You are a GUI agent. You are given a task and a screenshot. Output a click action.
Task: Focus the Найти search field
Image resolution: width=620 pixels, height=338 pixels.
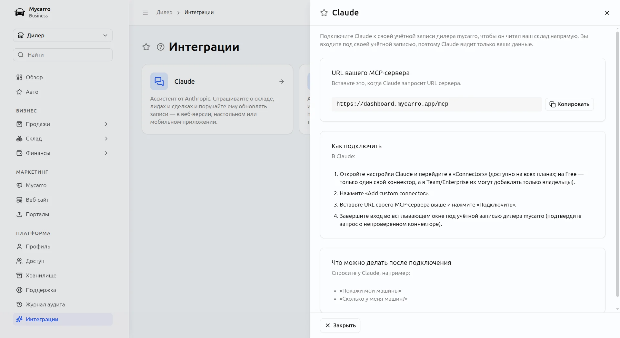[x=63, y=55]
